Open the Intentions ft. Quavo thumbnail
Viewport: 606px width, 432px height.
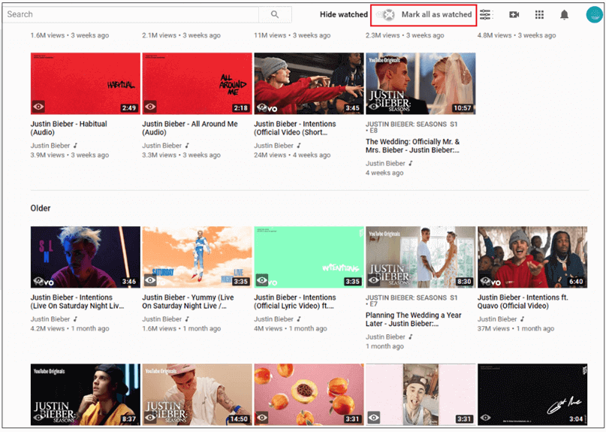click(x=532, y=257)
